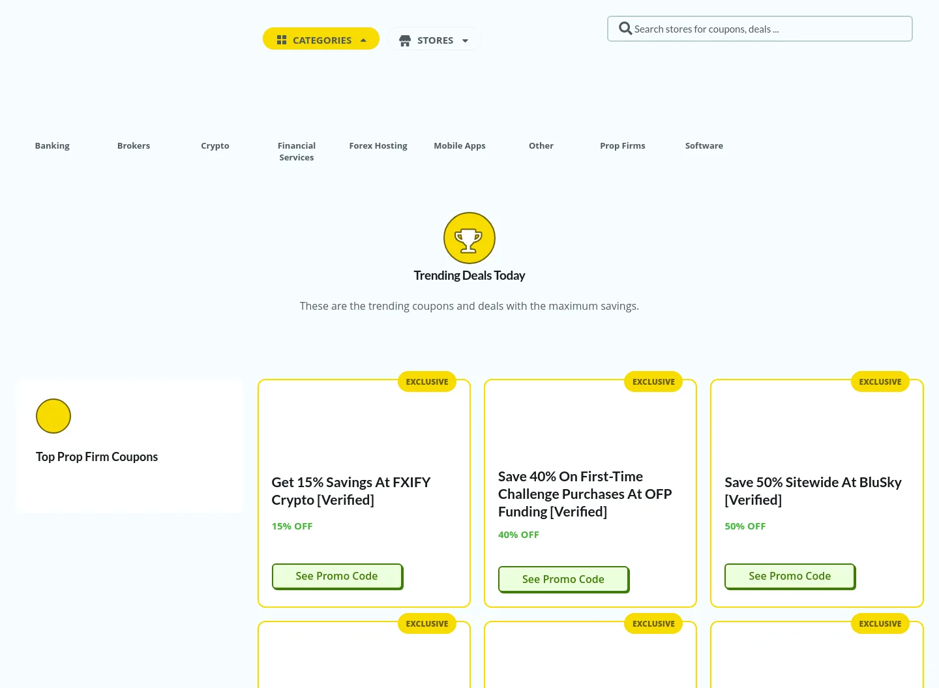The width and height of the screenshot is (939, 688).
Task: See Promo Code for OFP Funding
Action: 563,580
